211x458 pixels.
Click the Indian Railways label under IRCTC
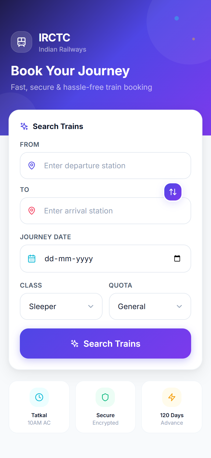(x=62, y=49)
